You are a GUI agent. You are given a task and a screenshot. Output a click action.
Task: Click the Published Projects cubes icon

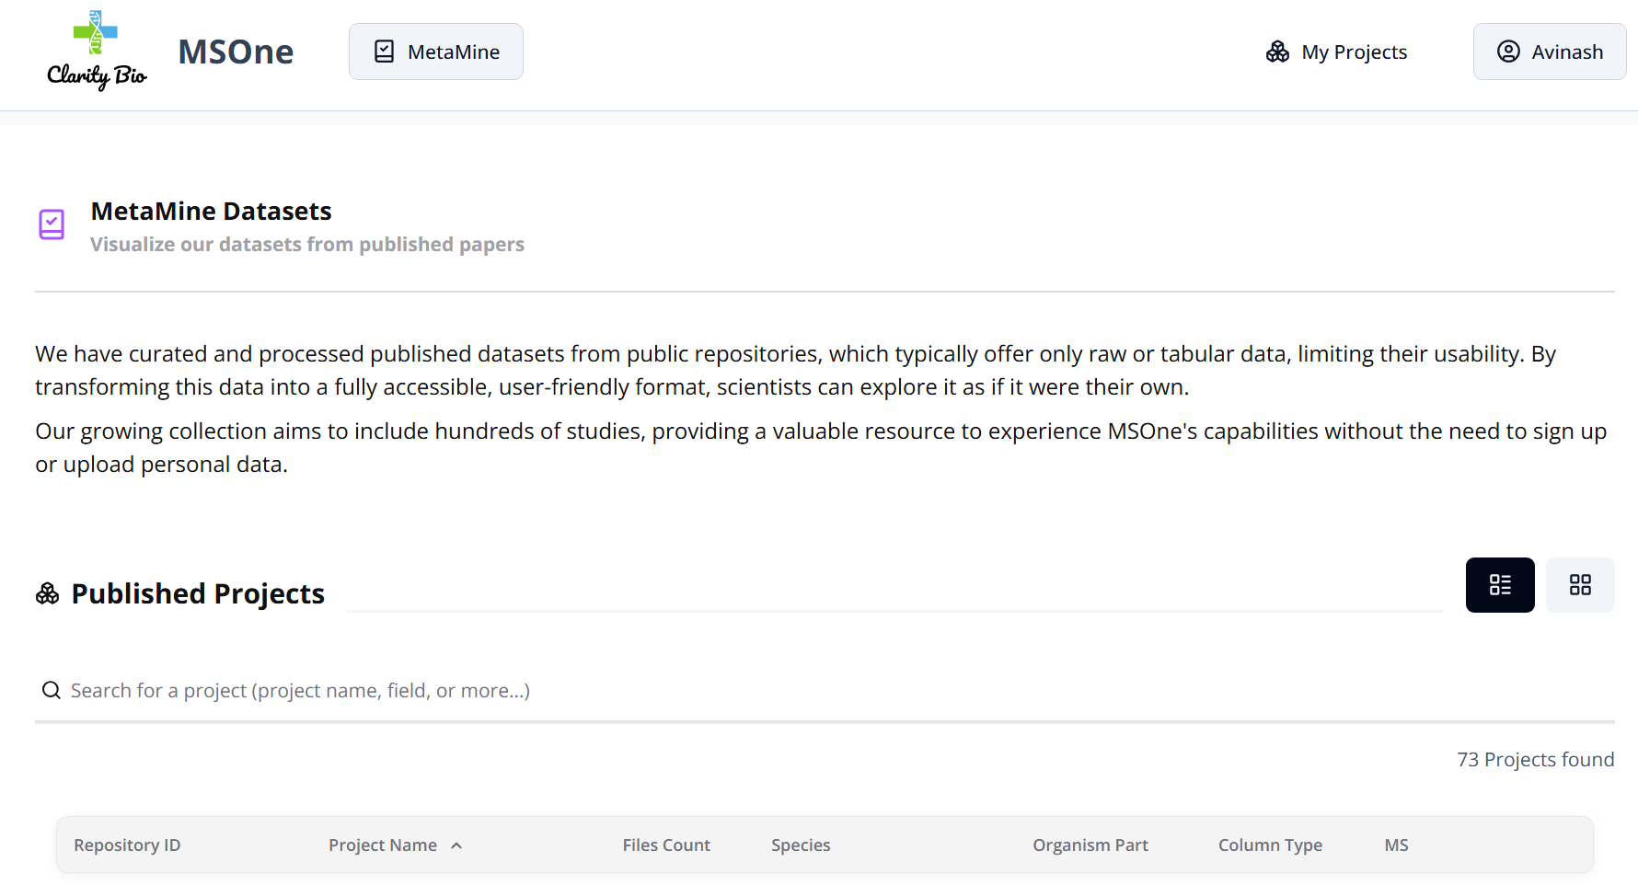click(48, 594)
